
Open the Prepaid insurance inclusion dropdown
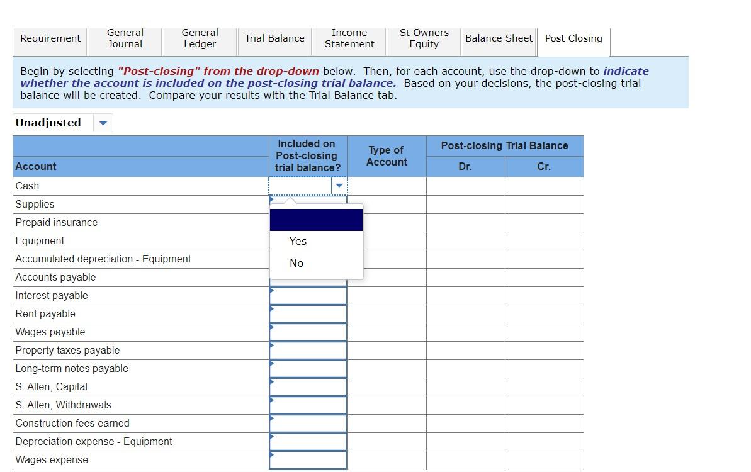(308, 222)
